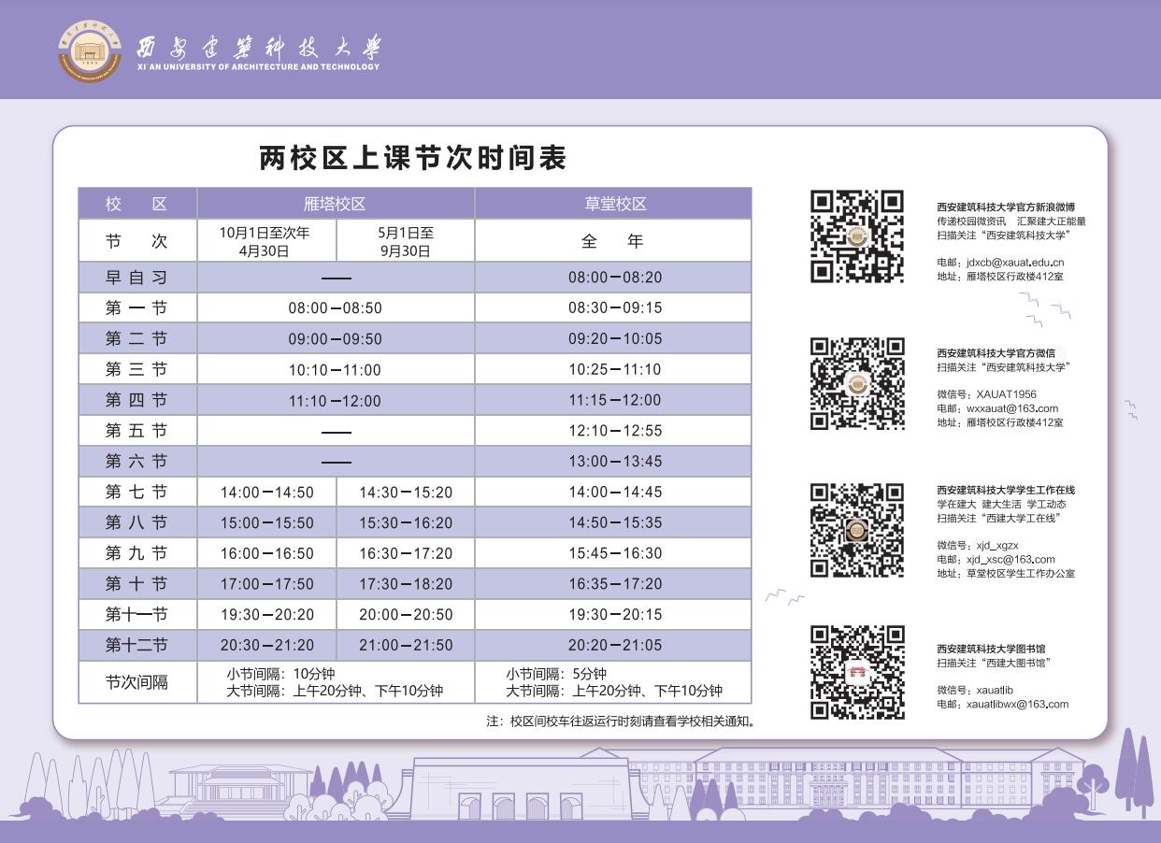
Task: Click the university calligraphy name in header
Action: 259,47
